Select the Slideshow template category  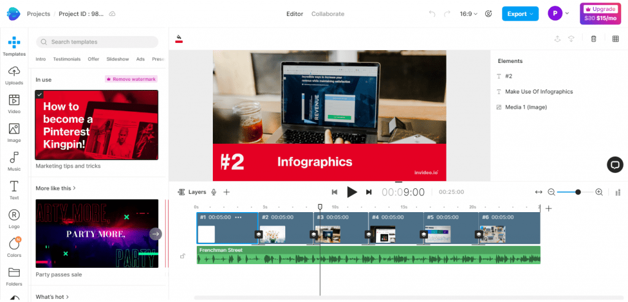point(118,59)
